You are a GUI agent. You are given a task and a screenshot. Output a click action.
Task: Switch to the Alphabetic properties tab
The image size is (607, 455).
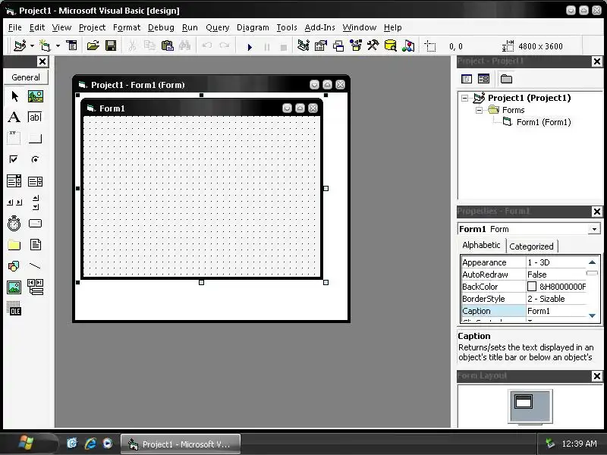(x=482, y=245)
